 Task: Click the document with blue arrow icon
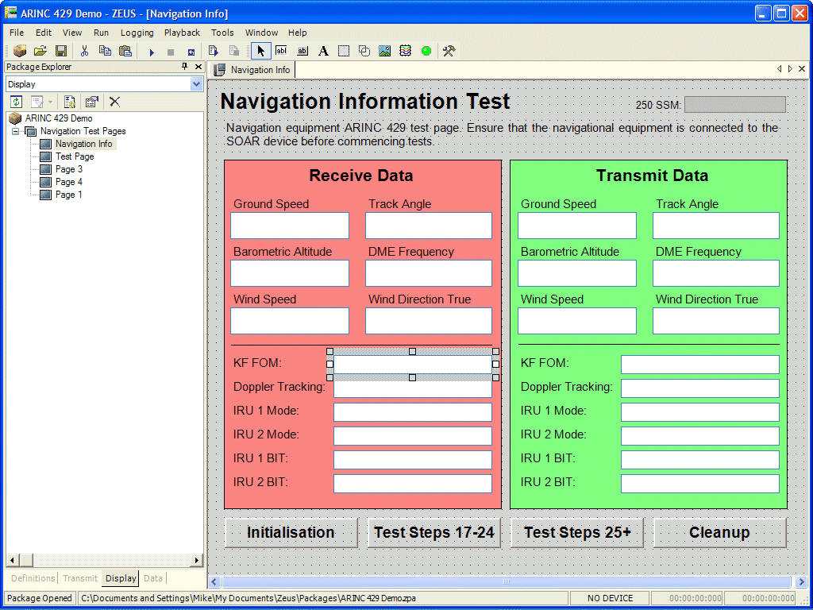(213, 51)
